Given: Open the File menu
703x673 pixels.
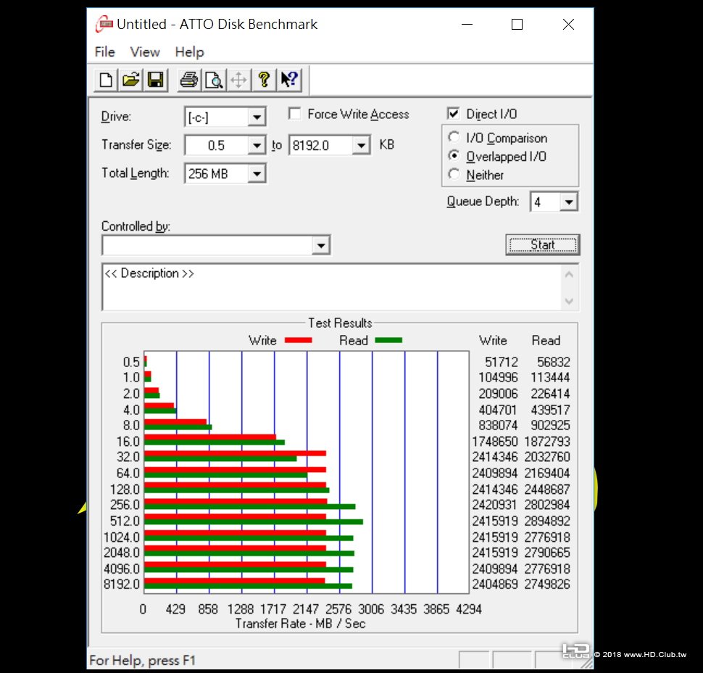Looking at the screenshot, I should coord(105,52).
